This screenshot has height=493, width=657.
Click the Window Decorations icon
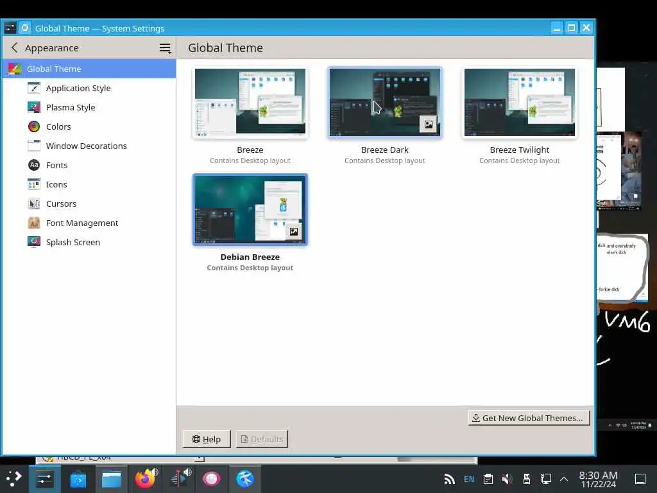(x=34, y=146)
